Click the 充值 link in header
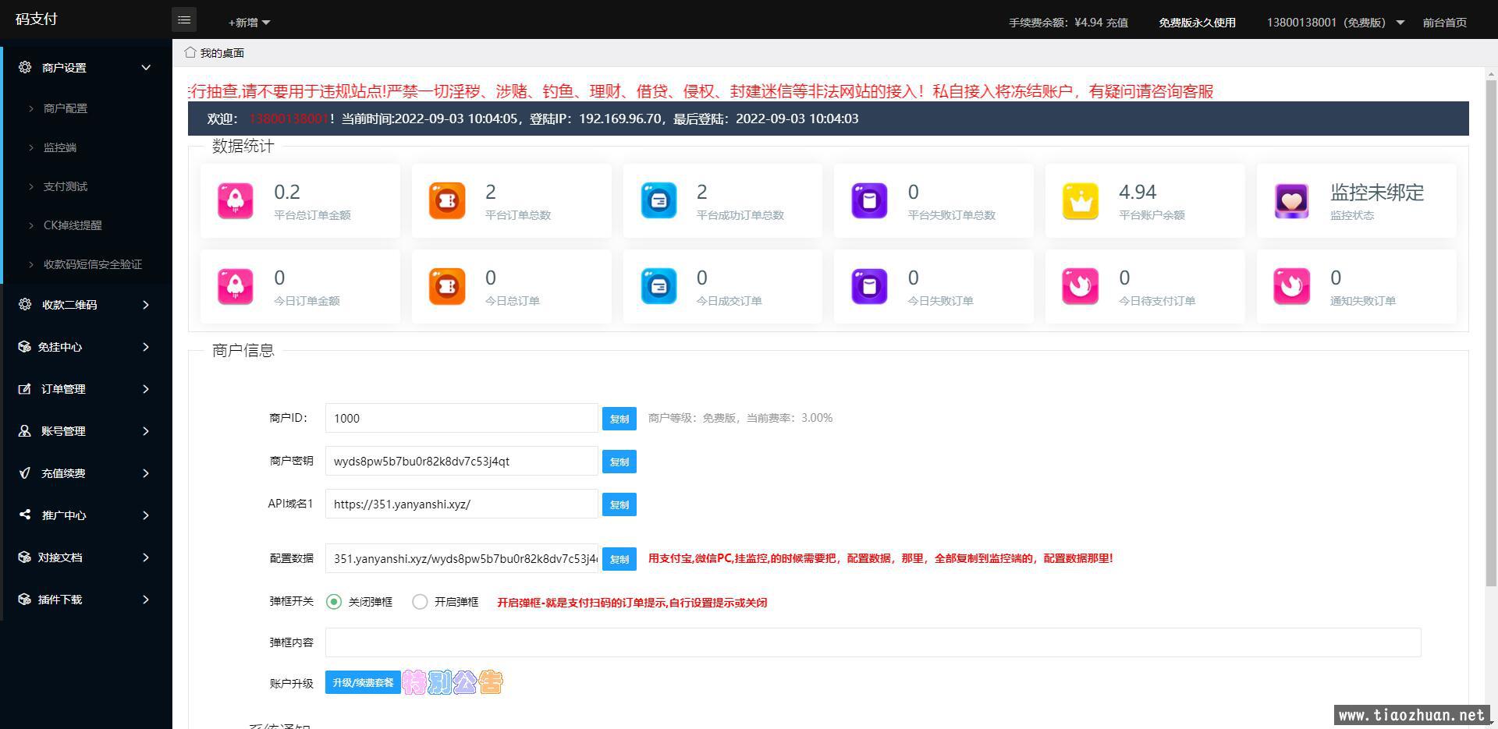The width and height of the screenshot is (1498, 729). 1116,23
